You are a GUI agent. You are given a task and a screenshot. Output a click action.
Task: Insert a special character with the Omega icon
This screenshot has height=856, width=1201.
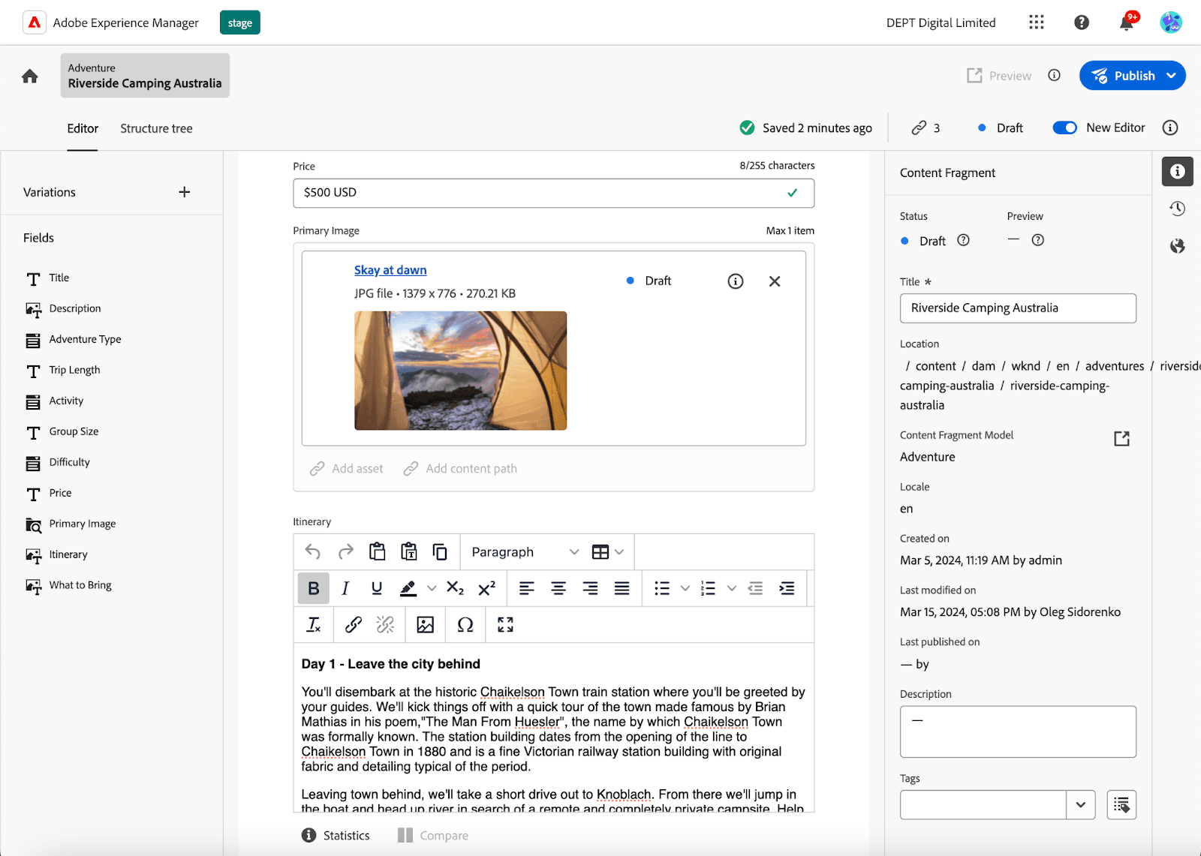click(465, 625)
